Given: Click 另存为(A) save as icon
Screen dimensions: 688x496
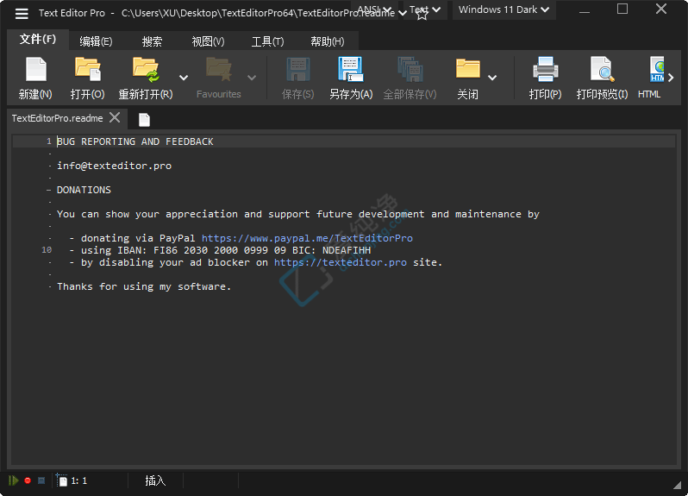Looking at the screenshot, I should pyautogui.click(x=351, y=69).
